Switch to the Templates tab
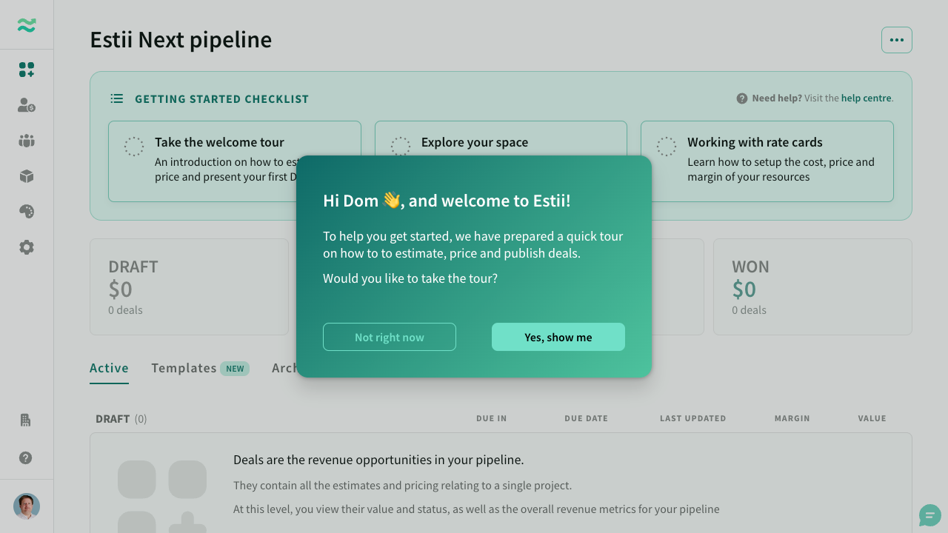 [x=200, y=368]
